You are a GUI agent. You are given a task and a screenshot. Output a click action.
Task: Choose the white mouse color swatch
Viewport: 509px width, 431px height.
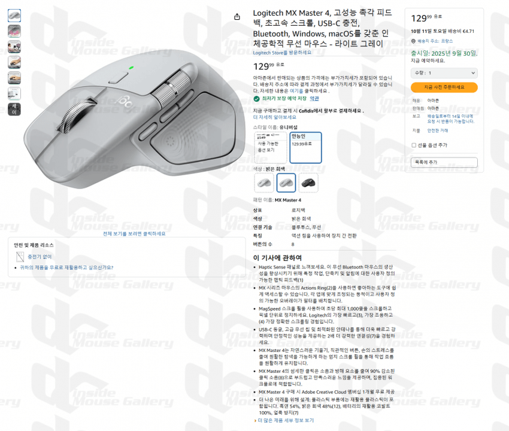[264, 183]
